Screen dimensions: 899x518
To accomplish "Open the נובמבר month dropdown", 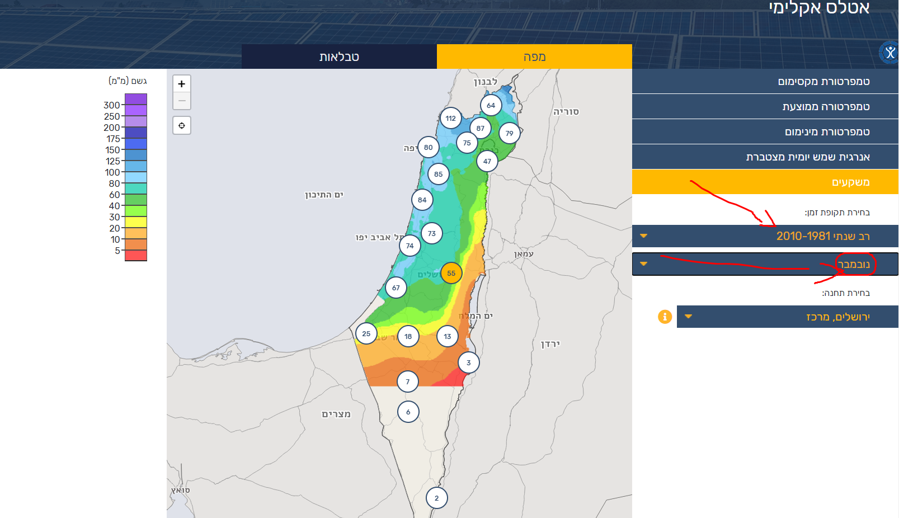I will pyautogui.click(x=765, y=264).
